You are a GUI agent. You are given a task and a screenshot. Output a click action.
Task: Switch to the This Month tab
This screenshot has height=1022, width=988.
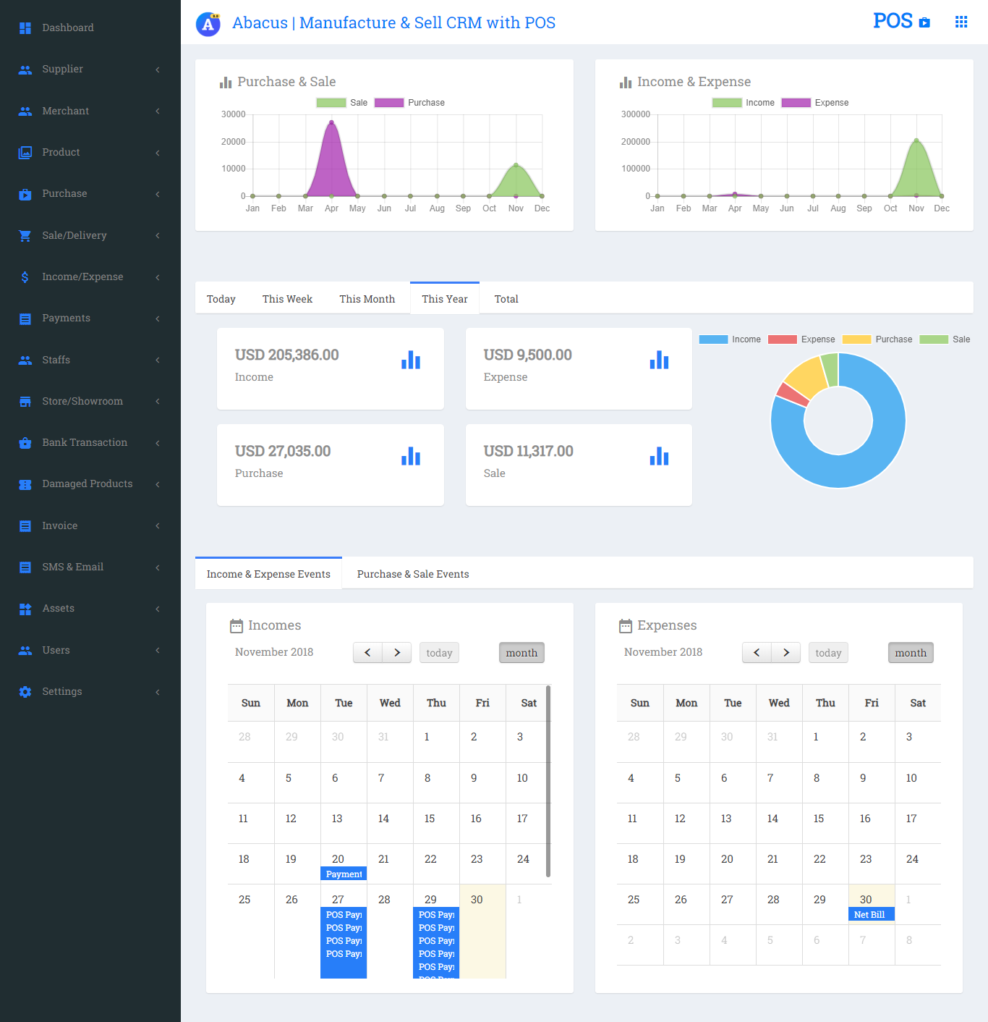tap(367, 299)
